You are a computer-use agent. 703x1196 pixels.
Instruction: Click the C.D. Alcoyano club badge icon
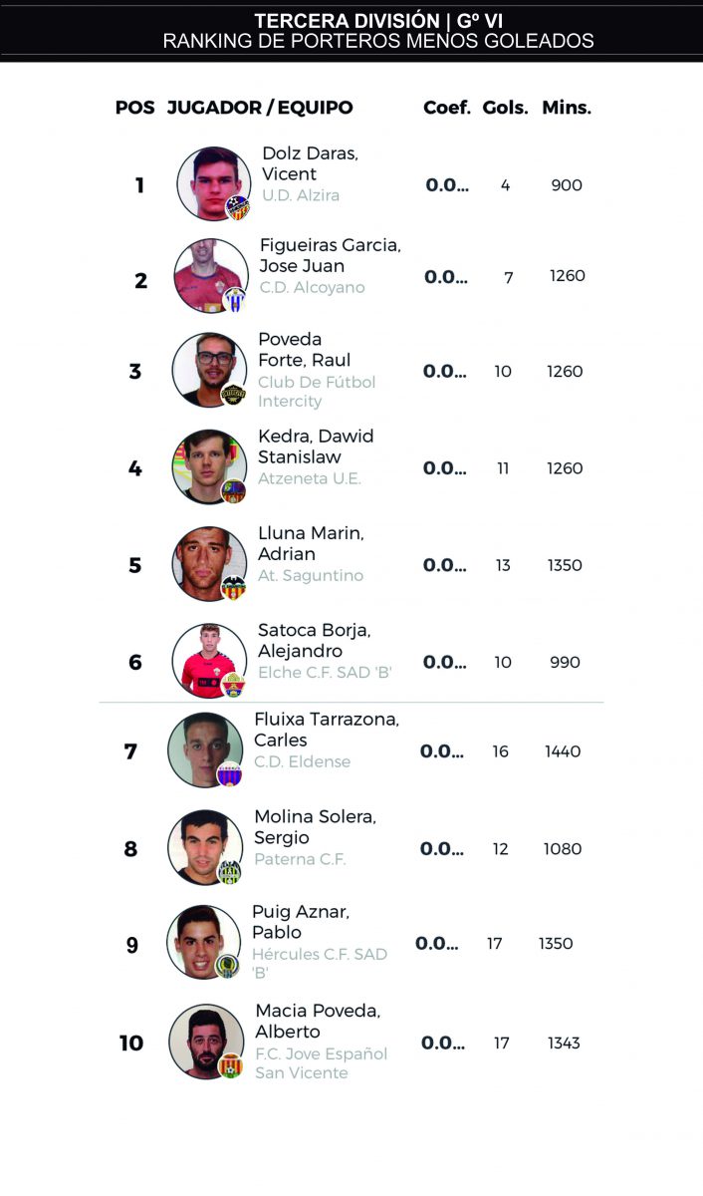point(235,300)
